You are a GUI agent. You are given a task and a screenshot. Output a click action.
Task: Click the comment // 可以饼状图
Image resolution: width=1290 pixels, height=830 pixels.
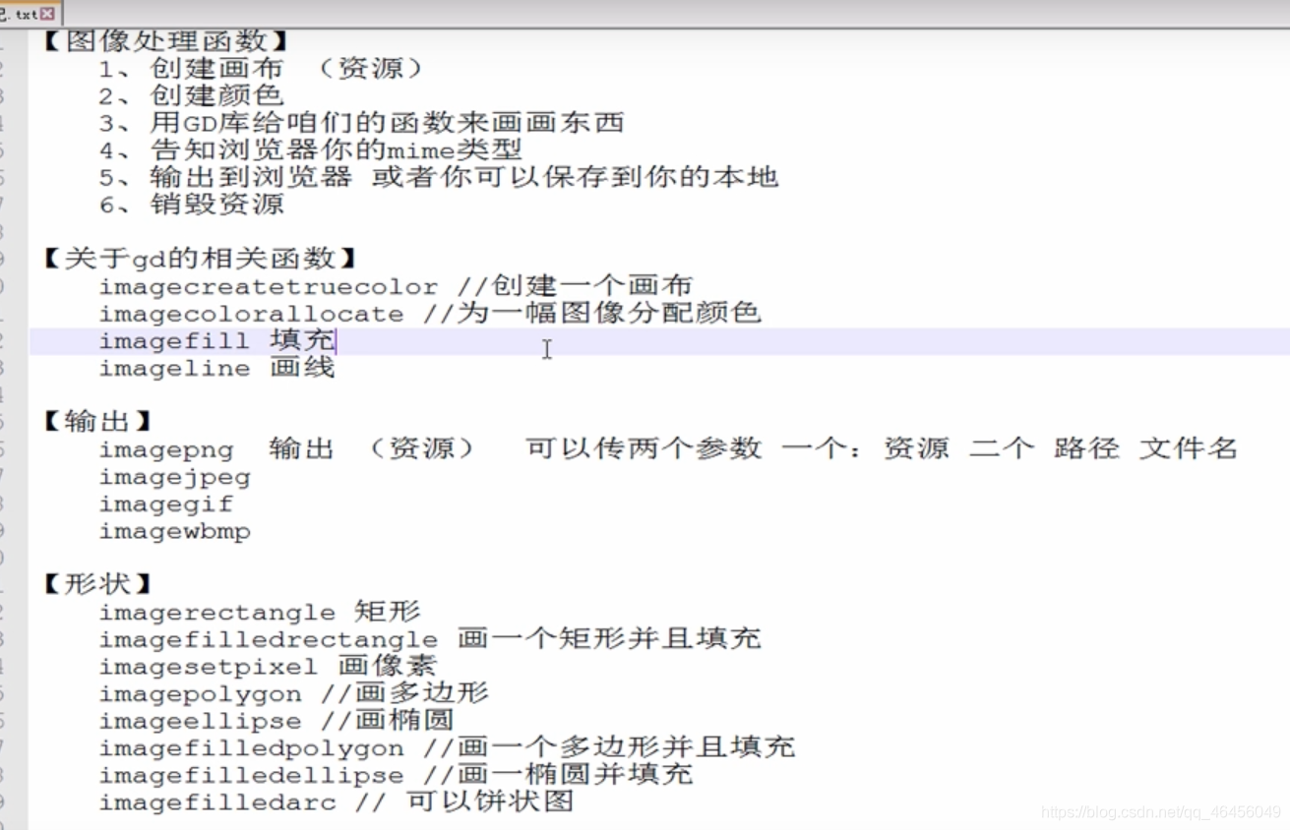pos(463,802)
